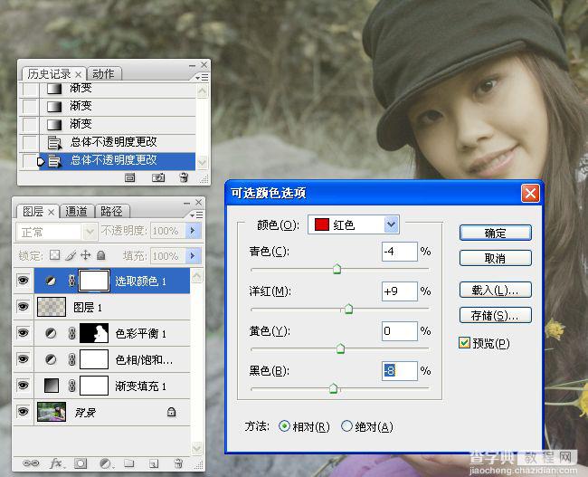Open opacity 不透明度 slider arrow

[193, 231]
